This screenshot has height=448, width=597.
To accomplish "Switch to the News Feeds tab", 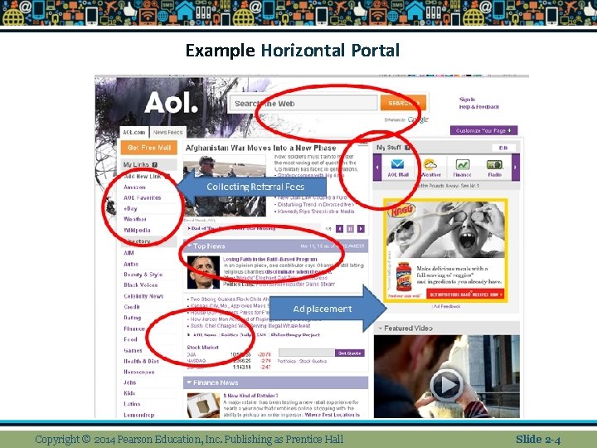I will 167,132.
